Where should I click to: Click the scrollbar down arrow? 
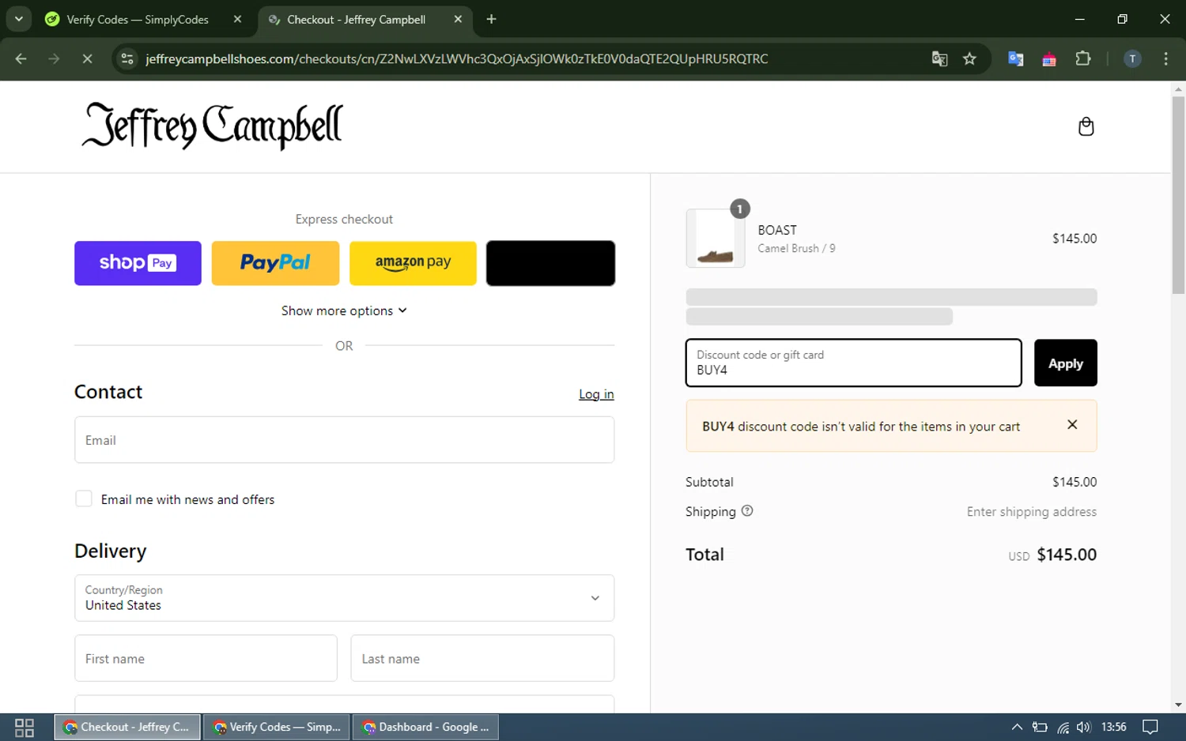coord(1178,705)
